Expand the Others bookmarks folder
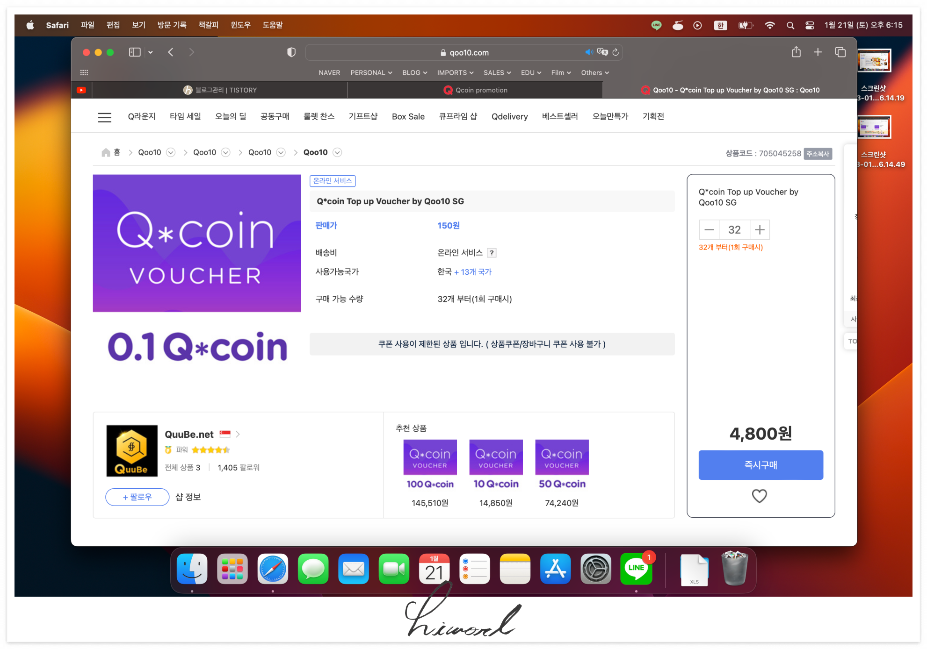The height and width of the screenshot is (649, 927). point(595,72)
